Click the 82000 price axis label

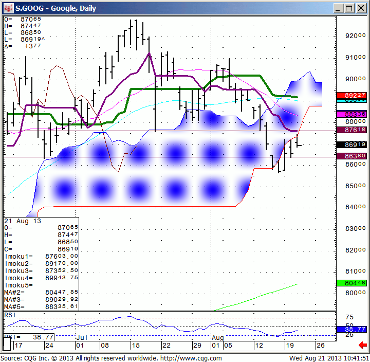356,250
